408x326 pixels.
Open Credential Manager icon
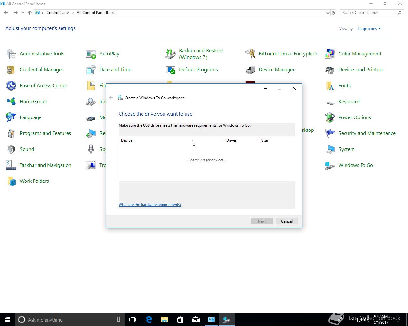pyautogui.click(x=11, y=70)
